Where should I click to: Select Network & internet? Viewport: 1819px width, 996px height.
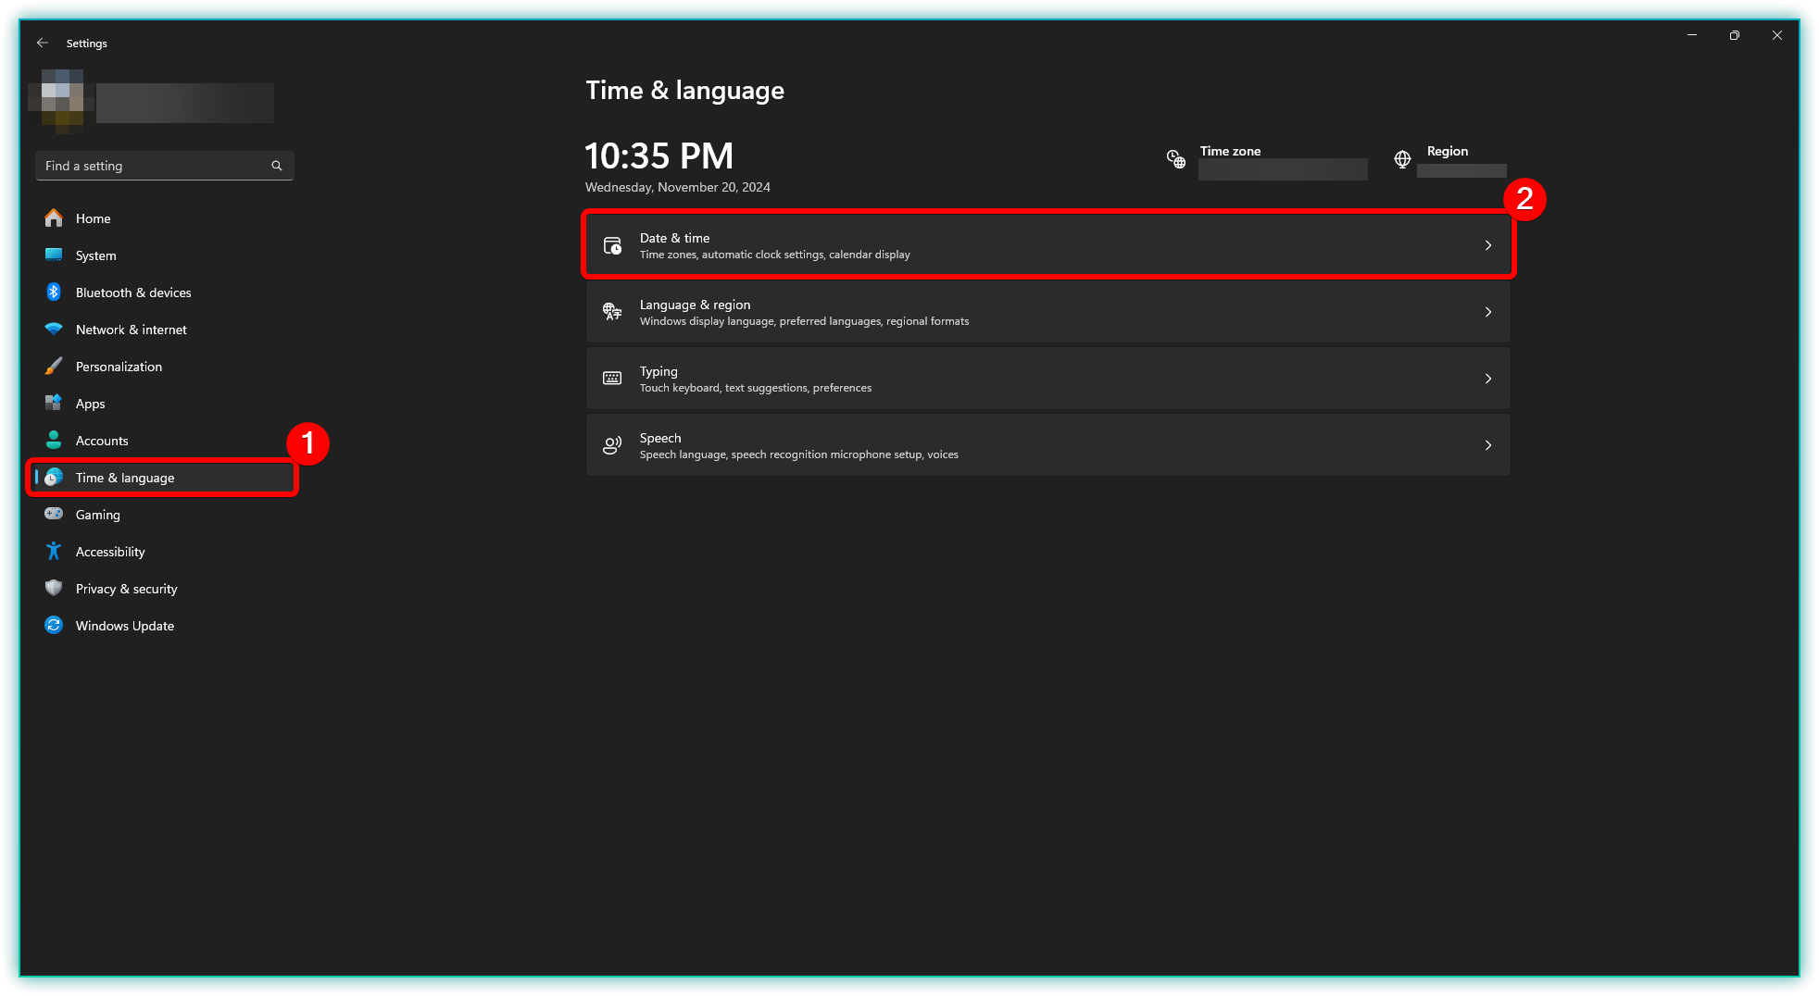click(164, 330)
